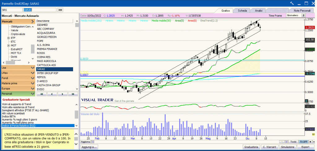Zoom in the chart with plus button
The image size is (317, 151).
[310, 142]
